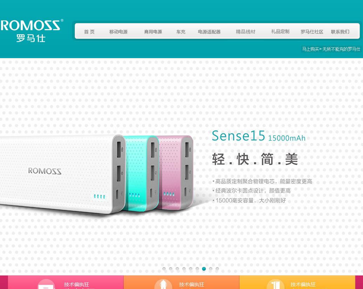This screenshot has width=363, height=289.
Task: Go to the 商用电源 section
Action: click(153, 32)
